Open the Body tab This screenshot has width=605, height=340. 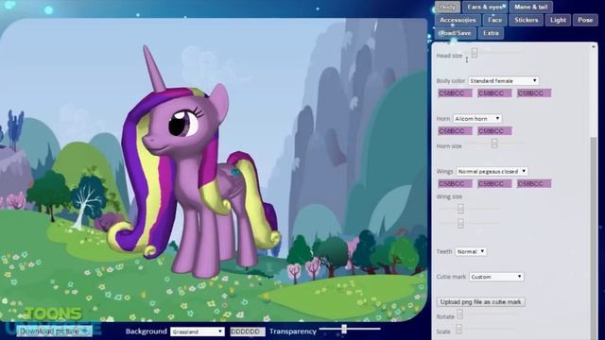pyautogui.click(x=447, y=7)
